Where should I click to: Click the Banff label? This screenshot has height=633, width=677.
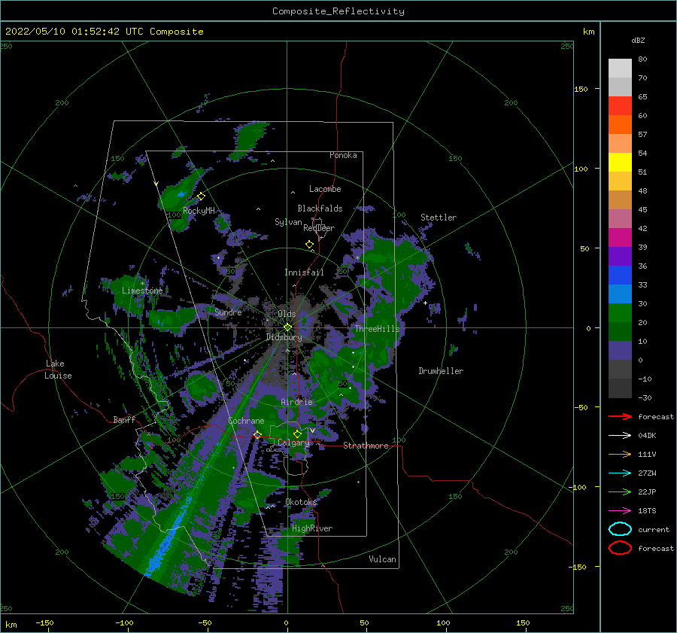124,419
